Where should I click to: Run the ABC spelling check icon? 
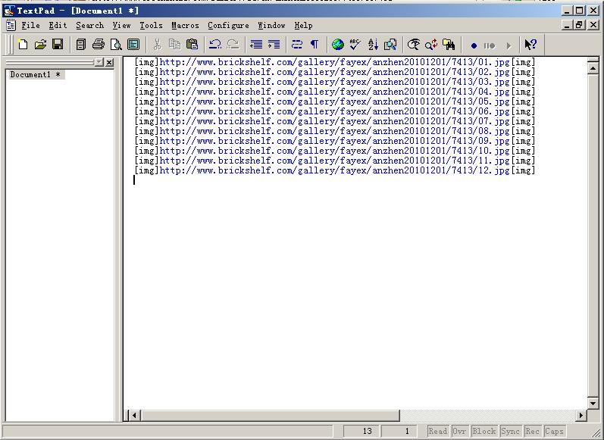355,45
